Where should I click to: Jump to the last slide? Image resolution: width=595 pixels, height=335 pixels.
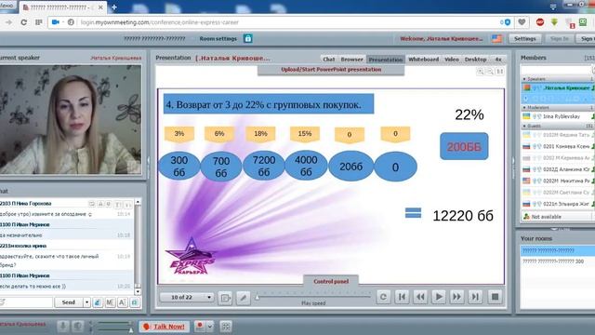pyautogui.click(x=475, y=297)
